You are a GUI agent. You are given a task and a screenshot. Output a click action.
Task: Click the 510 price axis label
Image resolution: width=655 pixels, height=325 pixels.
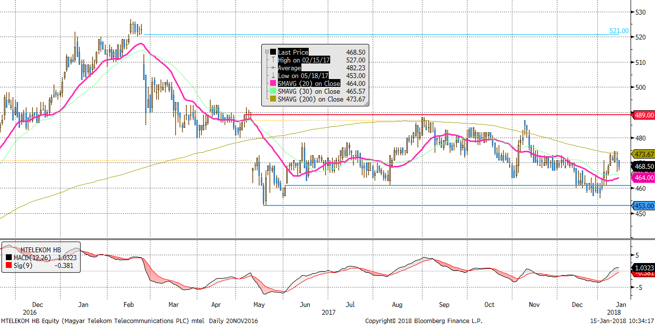coord(640,62)
